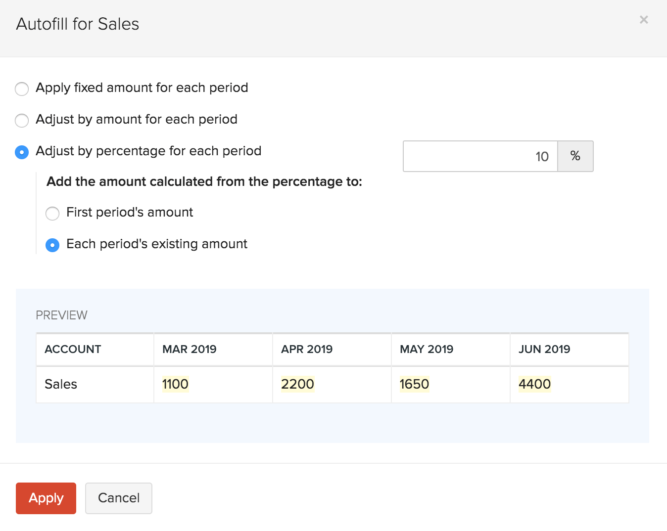The image size is (667, 531).
Task: Click the % symbol beside the input
Action: [575, 157]
